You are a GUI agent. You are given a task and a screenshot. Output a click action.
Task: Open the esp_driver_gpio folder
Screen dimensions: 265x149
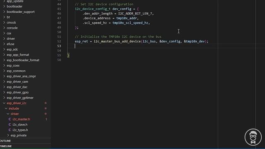pos(17,92)
